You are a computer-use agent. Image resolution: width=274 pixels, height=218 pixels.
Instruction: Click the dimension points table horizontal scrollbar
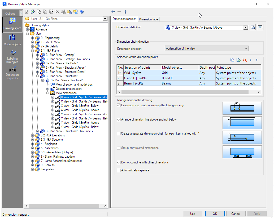(x=185, y=92)
